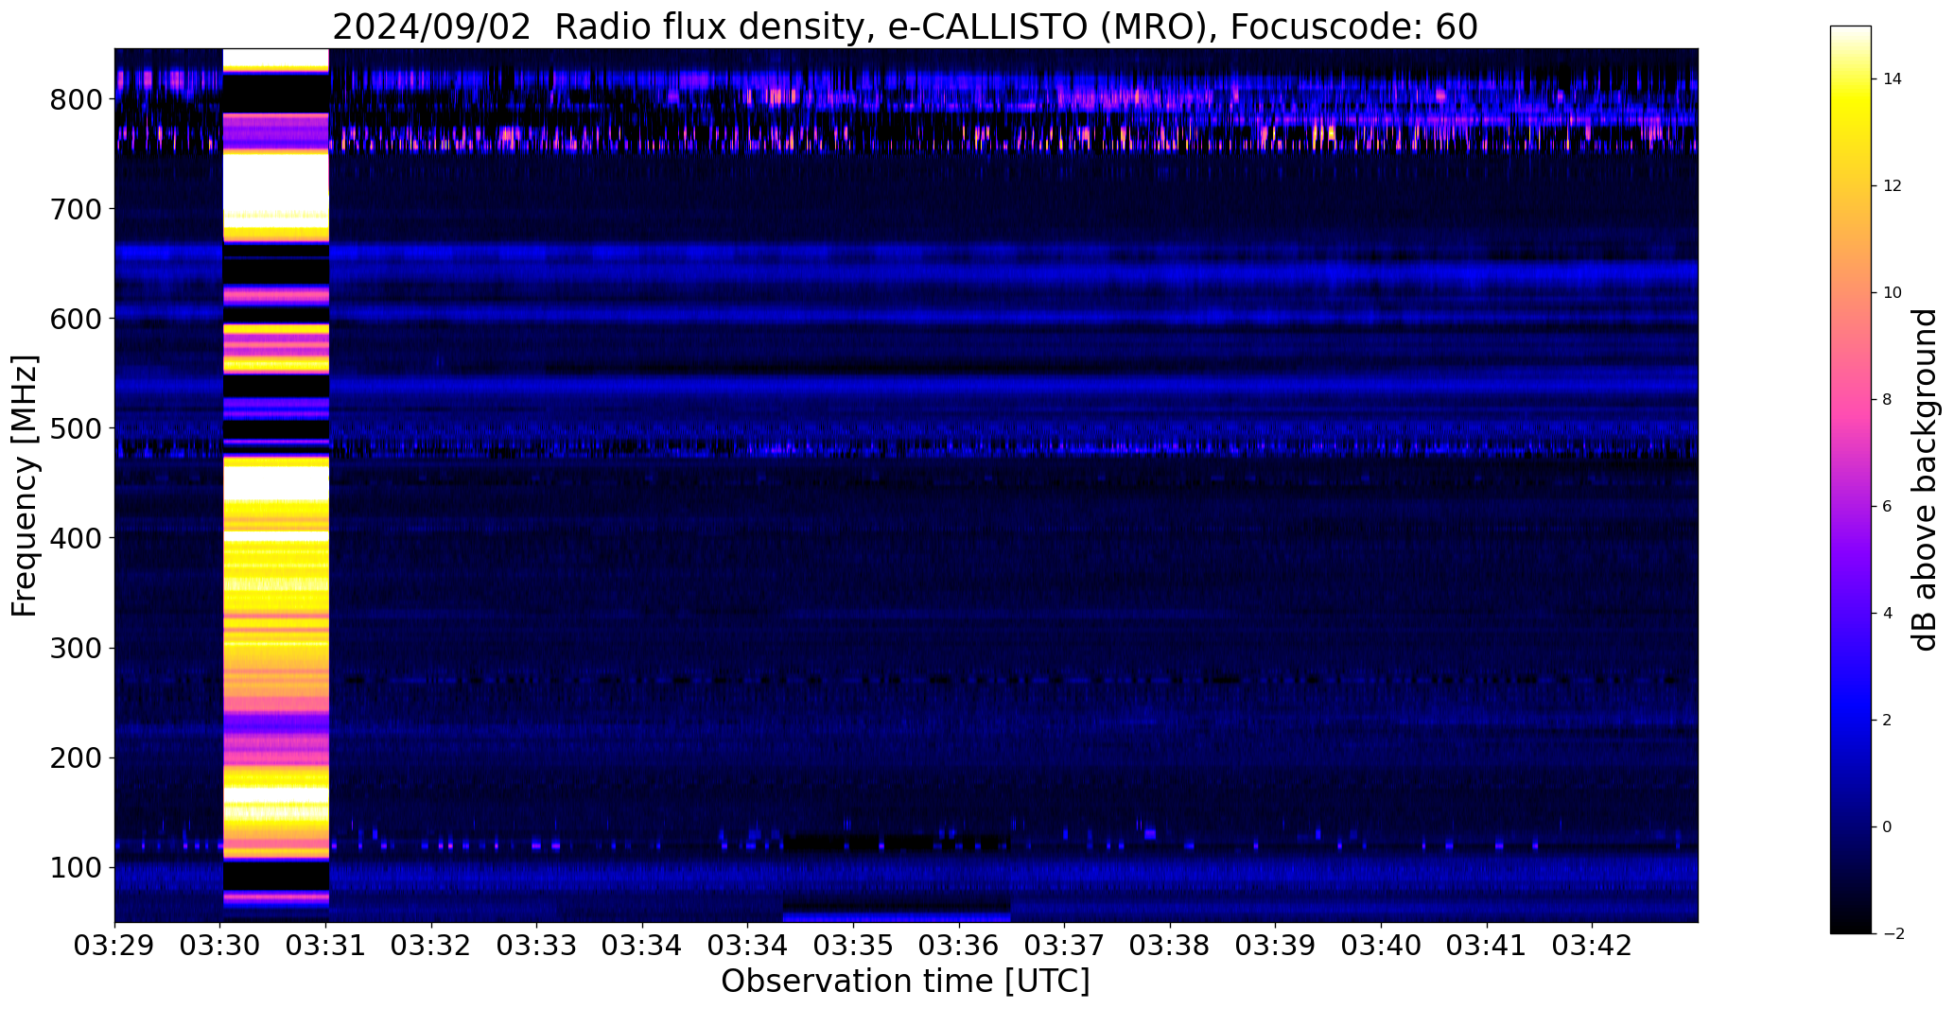Click the 03:30 time tick label
The image size is (1954, 1009).
[x=220, y=947]
